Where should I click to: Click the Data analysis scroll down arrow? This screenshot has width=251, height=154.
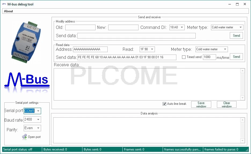pos(242,141)
